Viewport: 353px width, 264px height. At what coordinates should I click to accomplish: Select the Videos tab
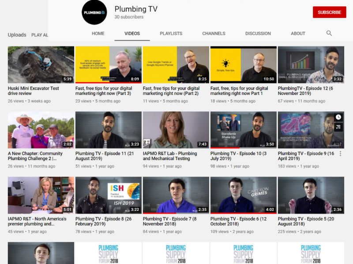132,33
